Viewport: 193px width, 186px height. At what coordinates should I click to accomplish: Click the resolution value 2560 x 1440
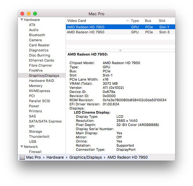[127, 121]
